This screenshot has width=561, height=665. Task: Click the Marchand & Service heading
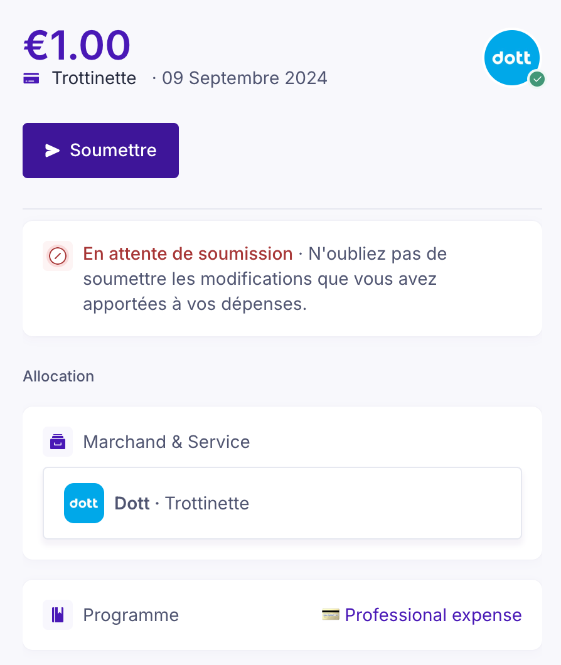(x=166, y=442)
